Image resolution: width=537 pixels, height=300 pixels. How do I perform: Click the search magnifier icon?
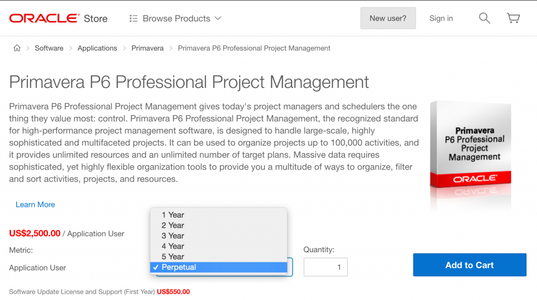pos(484,18)
